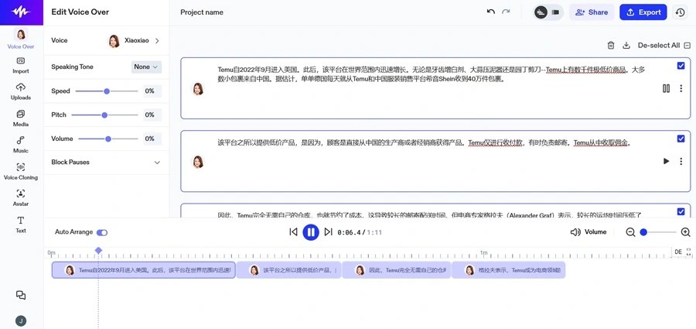The image size is (696, 329).
Task: Click the Volume speaker icon
Action: click(575, 232)
